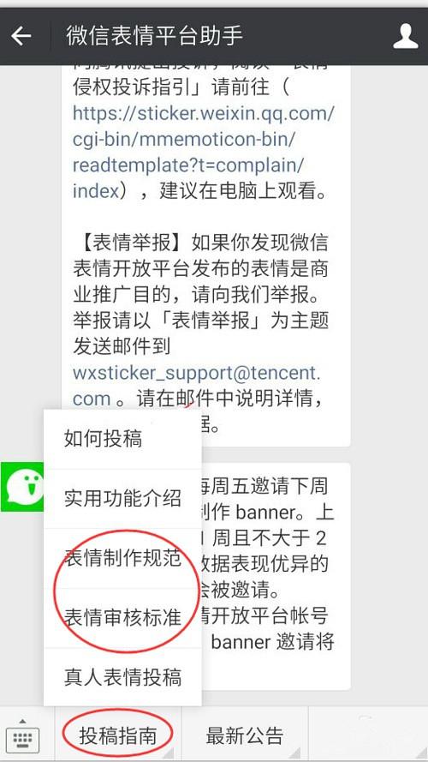This screenshot has width=428, height=762.
Task: Tap the cgi-bin/mmemoticon-bin link line
Action: pyautogui.click(x=183, y=140)
